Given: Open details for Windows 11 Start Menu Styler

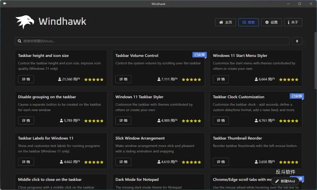Looking at the screenshot, I should [x=221, y=79].
